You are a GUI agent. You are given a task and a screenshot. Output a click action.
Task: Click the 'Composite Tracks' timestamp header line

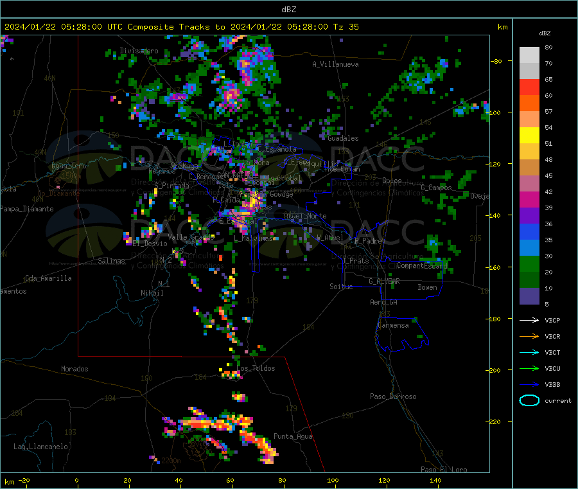tap(181, 27)
